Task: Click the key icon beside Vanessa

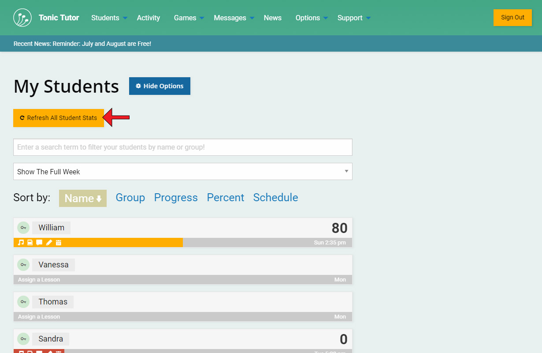Action: pos(23,265)
